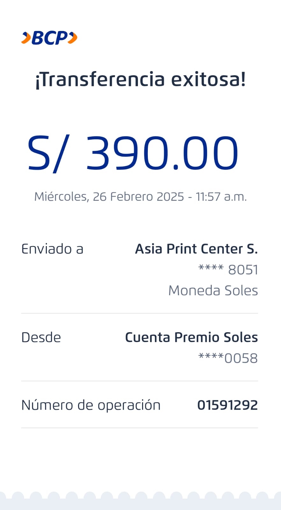This screenshot has width=281, height=510.
Task: Select the "Cuenta Premio Soles" account name
Action: pos(191,337)
